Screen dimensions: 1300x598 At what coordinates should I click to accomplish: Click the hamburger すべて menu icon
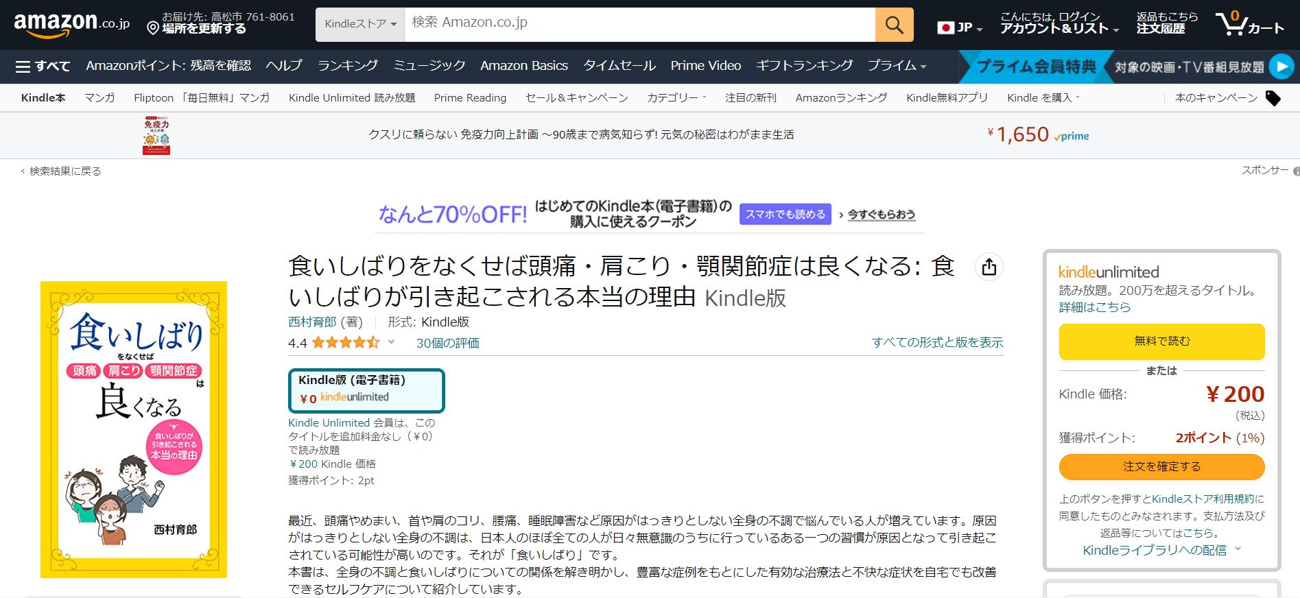(43, 67)
